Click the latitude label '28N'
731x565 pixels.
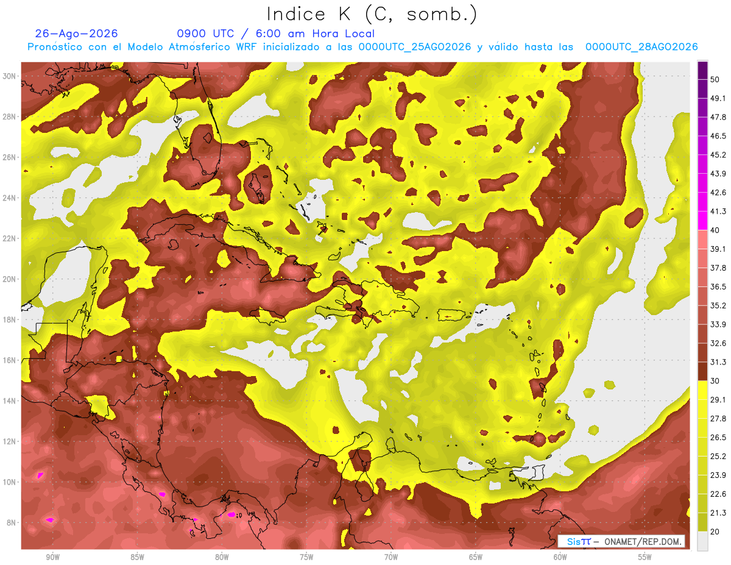(10, 116)
